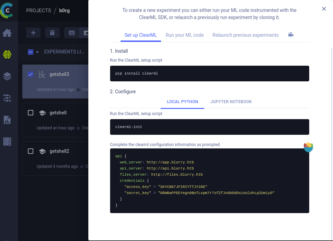Click the getshell3 experiment type icon

[42, 75]
